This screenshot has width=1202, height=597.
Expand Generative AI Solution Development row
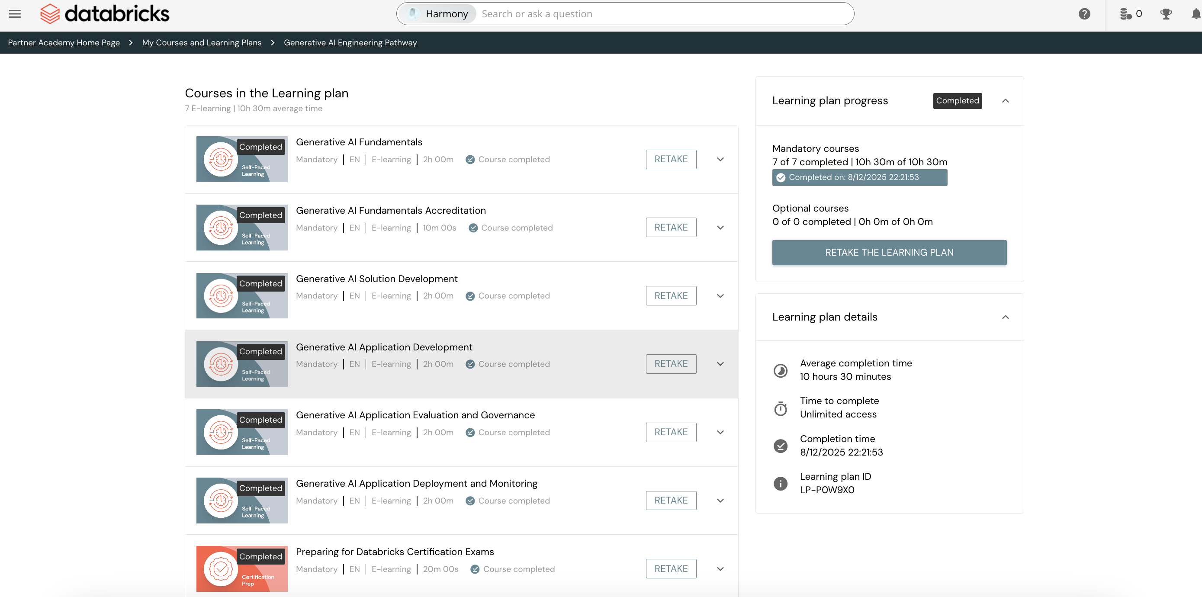[720, 296]
